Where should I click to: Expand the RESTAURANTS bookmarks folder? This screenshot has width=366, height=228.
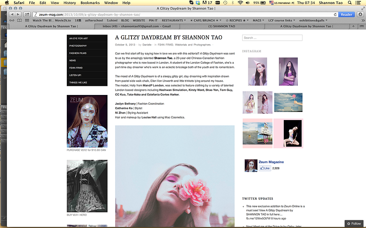point(174,20)
